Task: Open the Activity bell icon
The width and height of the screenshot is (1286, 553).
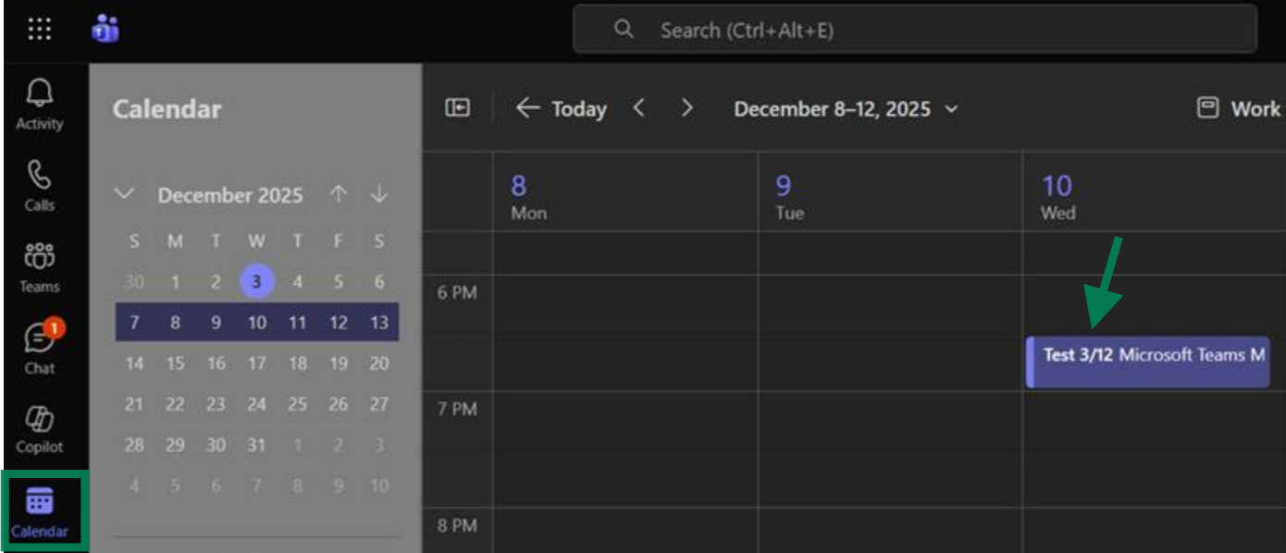Action: click(x=40, y=103)
